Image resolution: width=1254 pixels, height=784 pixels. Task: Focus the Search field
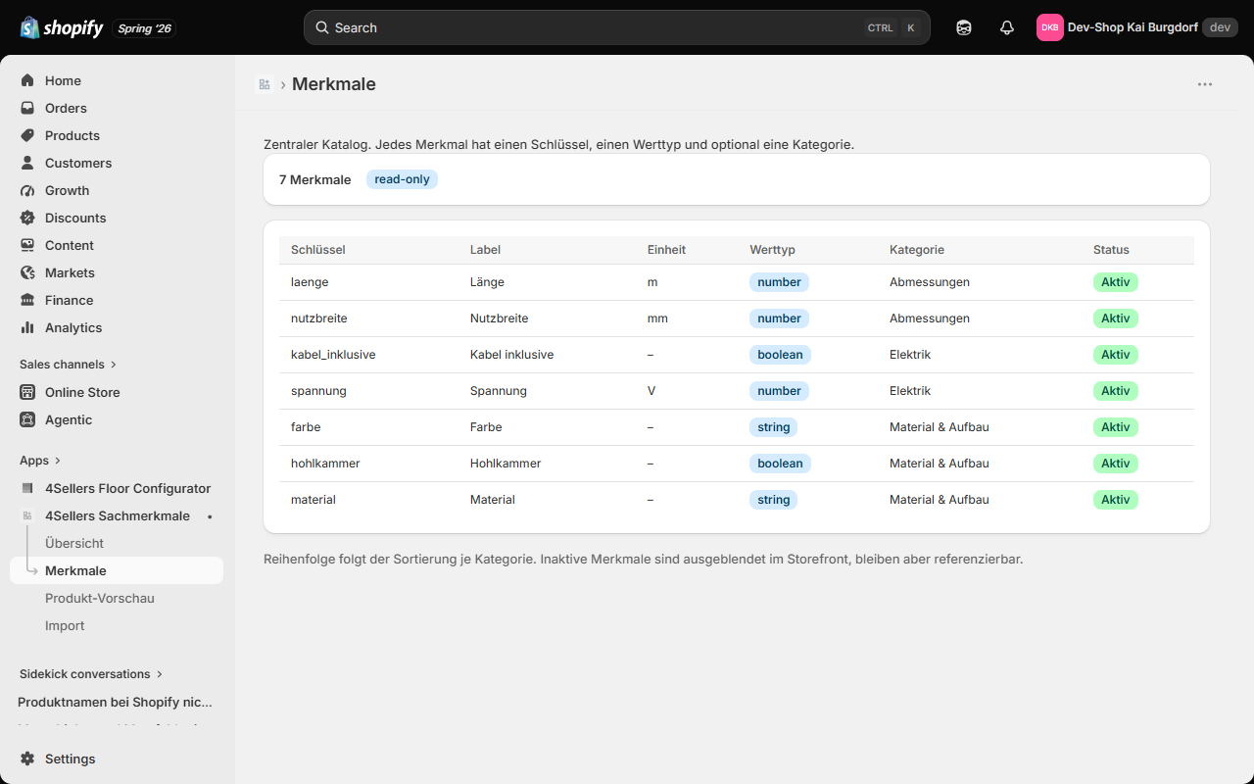click(617, 27)
